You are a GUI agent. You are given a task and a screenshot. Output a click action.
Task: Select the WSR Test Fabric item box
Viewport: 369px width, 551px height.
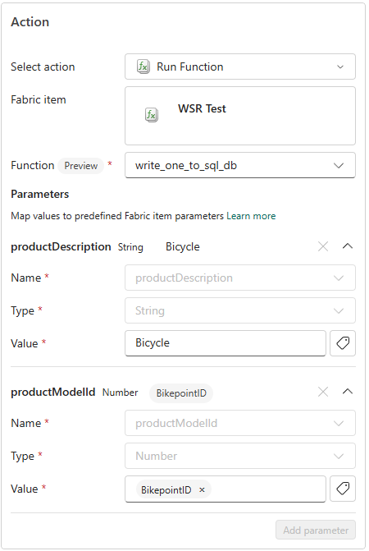pyautogui.click(x=240, y=116)
